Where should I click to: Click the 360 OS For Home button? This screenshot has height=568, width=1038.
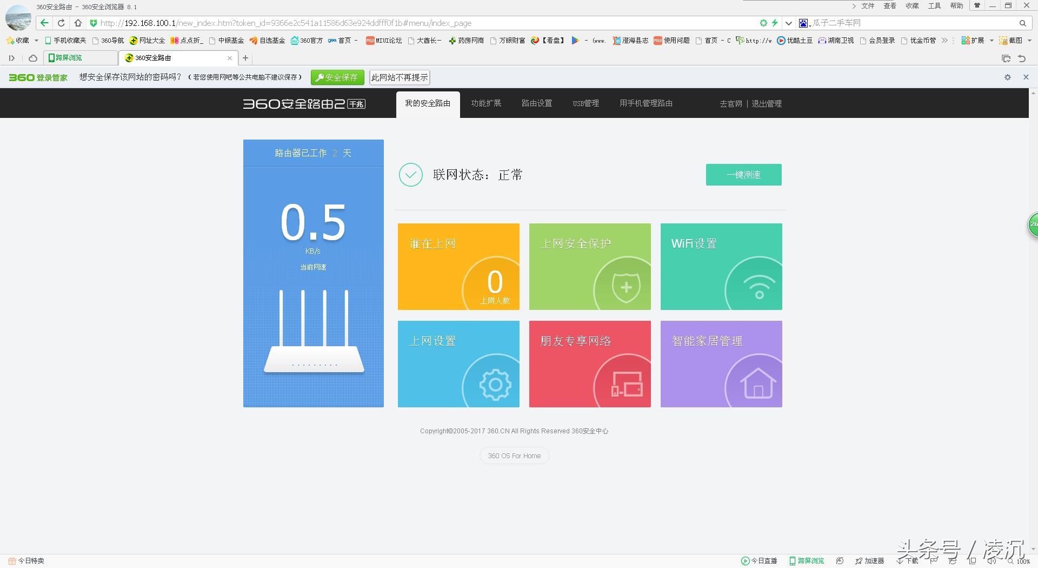(x=514, y=455)
